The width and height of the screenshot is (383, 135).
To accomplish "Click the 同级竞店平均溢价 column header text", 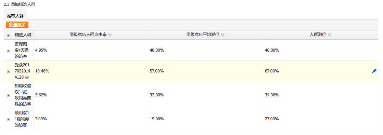I will point(203,35).
